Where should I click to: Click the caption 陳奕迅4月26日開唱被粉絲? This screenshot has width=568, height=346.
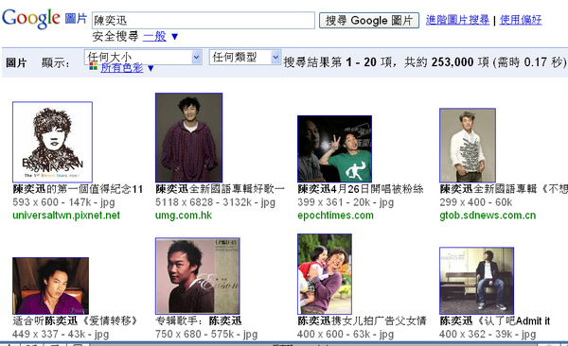pyautogui.click(x=361, y=189)
